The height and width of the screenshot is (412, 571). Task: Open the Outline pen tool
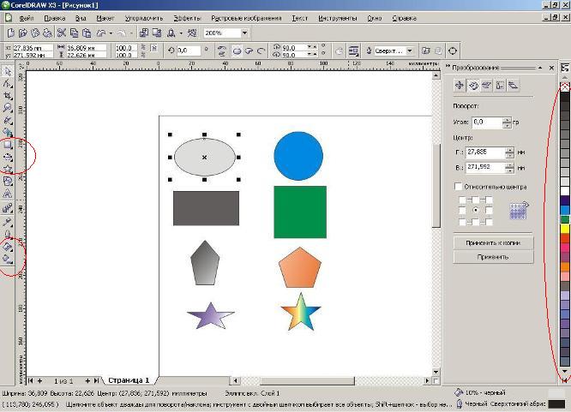7,234
